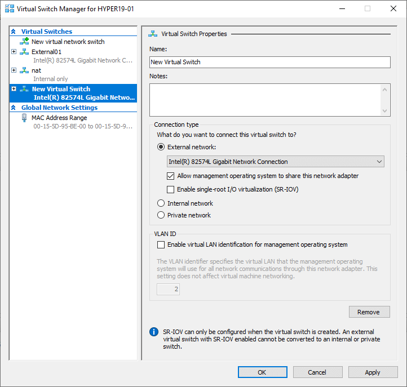
Task: Click the MAC Address Range icon
Action: coord(24,118)
